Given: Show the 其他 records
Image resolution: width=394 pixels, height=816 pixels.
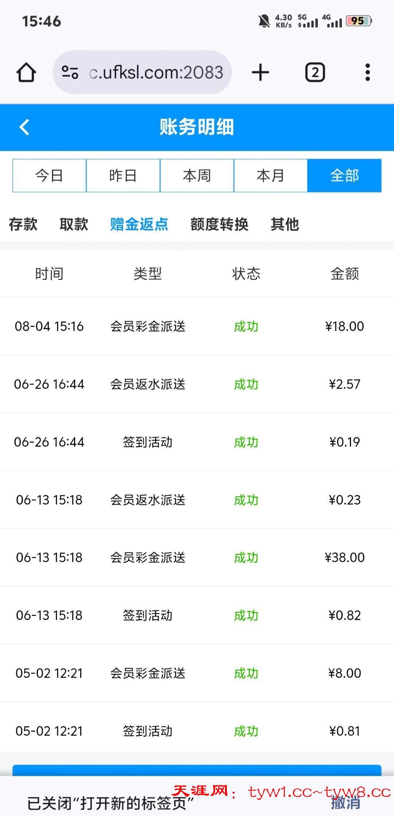Looking at the screenshot, I should pos(285,224).
